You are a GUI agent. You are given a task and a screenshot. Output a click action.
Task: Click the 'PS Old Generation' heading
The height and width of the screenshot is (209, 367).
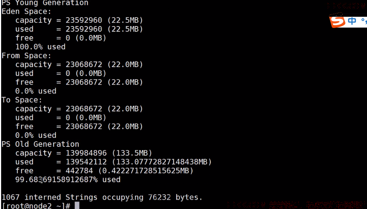tap(40, 144)
